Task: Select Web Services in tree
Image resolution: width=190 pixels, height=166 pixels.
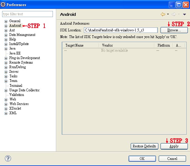Action: point(19,104)
